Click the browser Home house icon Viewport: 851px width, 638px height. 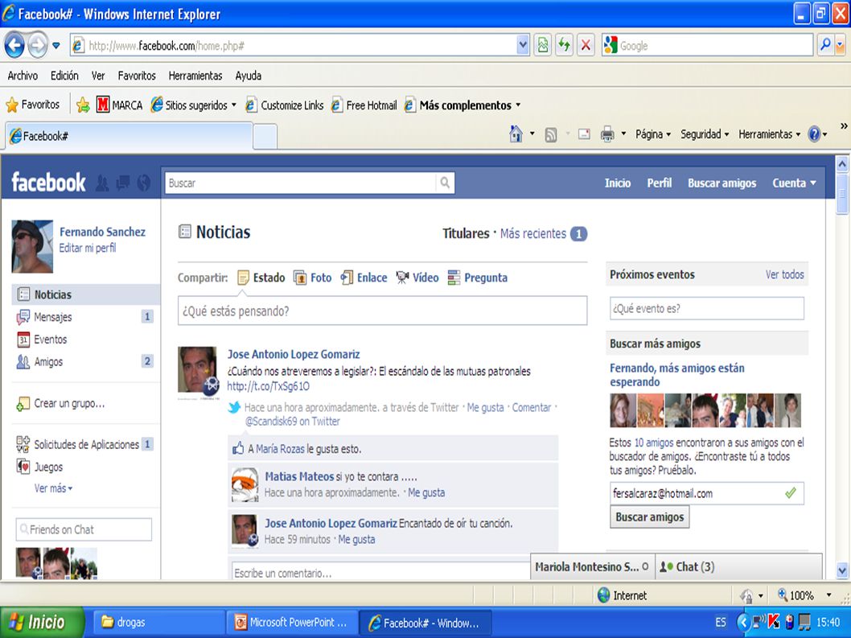[x=516, y=134]
